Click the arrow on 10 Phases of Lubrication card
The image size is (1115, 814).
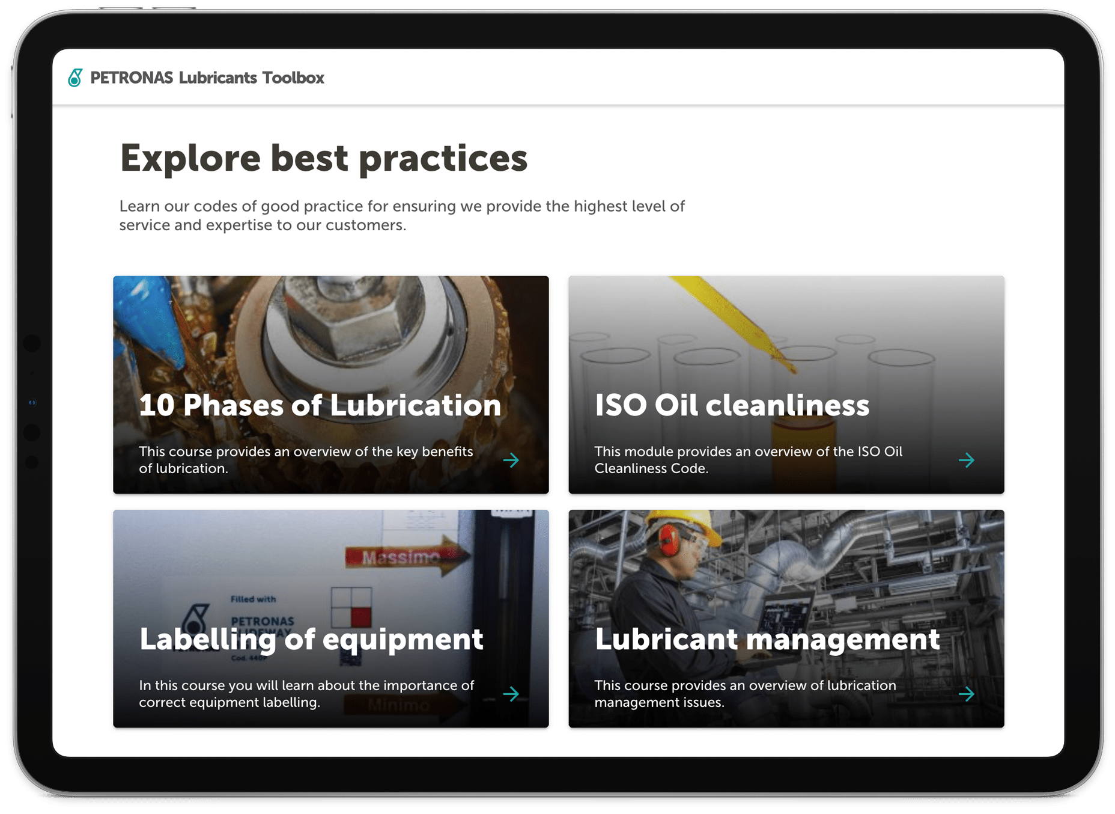tap(511, 461)
